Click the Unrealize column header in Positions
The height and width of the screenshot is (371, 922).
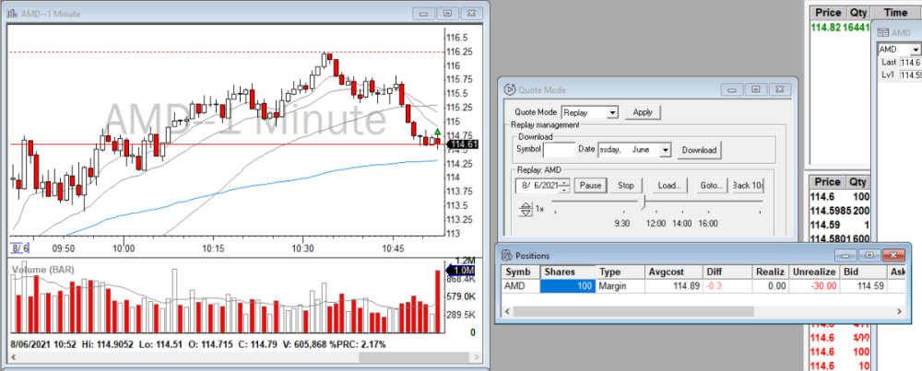pos(815,272)
